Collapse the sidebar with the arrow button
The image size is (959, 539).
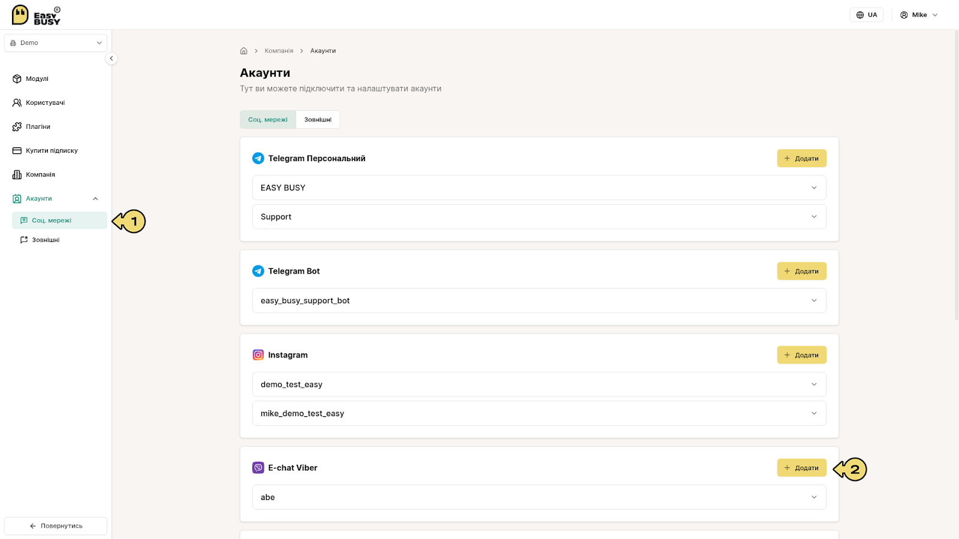111,58
